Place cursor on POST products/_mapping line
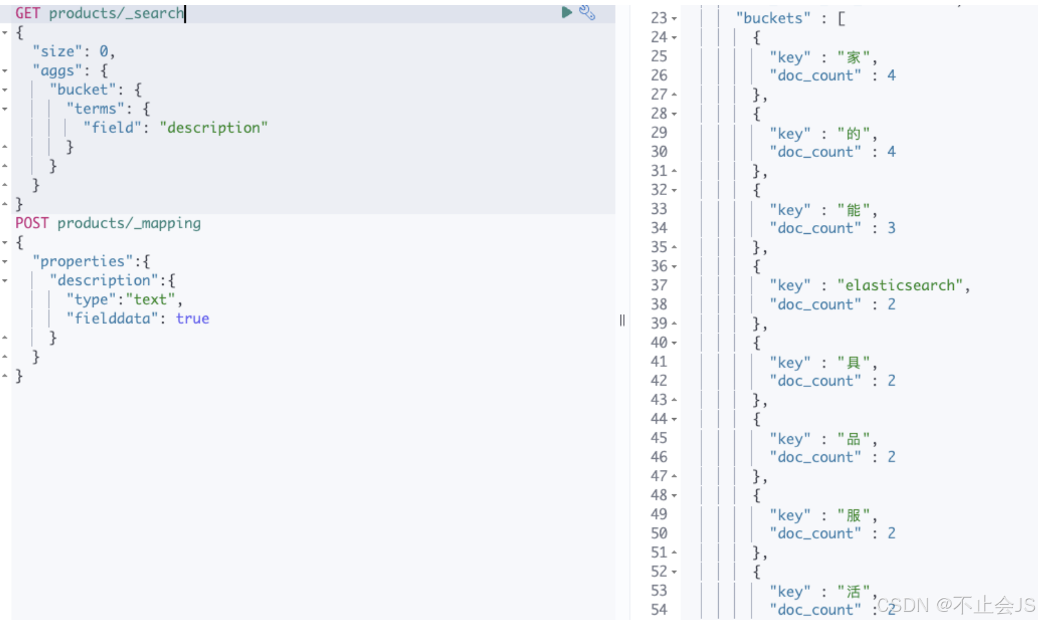Viewport: 1038px width, 623px height. [x=108, y=223]
